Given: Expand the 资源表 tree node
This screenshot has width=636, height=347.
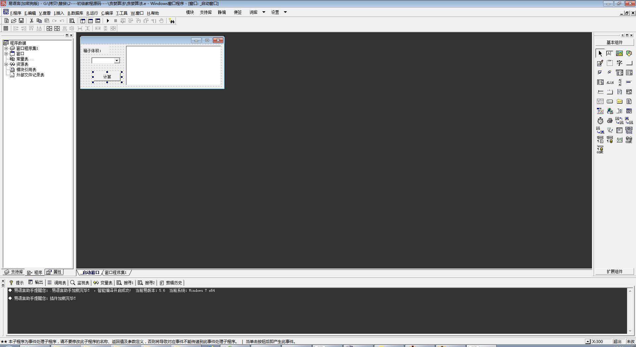Looking at the screenshot, I should pyautogui.click(x=6, y=64).
